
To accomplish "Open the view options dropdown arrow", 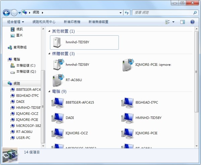I will click(173, 22).
